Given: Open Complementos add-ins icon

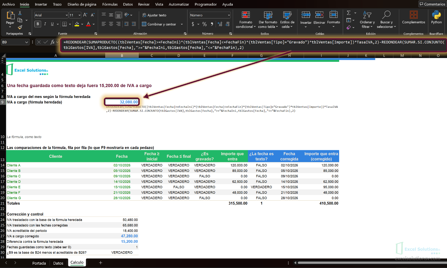Looking at the screenshot, I should pos(413,18).
